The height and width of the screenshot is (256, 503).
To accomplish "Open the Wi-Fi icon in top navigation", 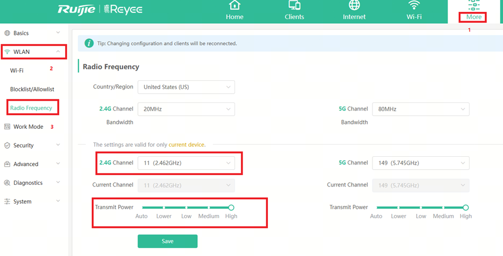I will click(414, 6).
